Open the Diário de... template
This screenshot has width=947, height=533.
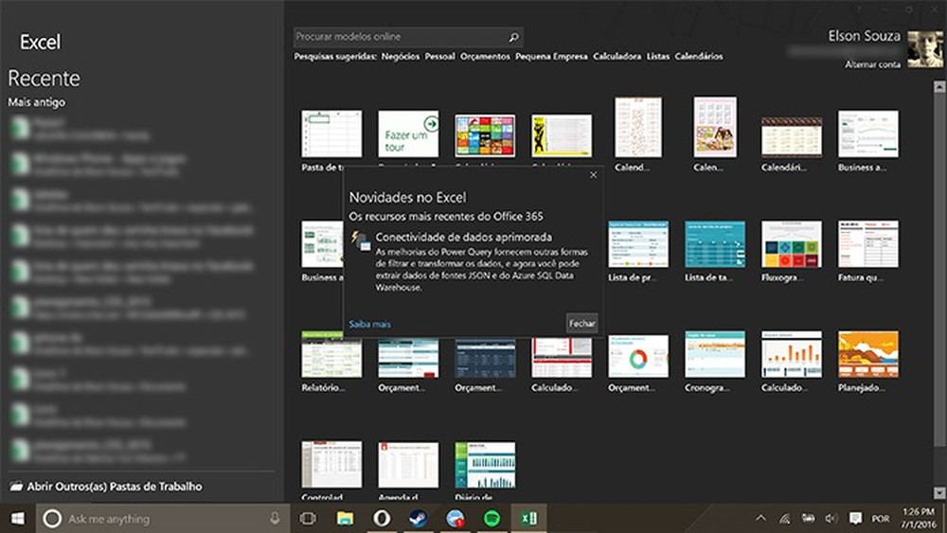(x=485, y=464)
